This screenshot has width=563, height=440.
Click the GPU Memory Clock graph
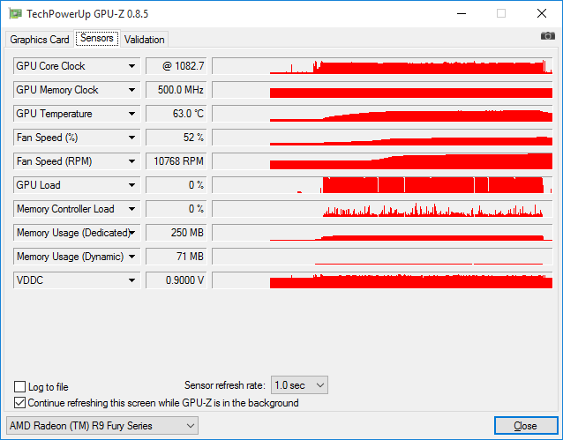382,90
